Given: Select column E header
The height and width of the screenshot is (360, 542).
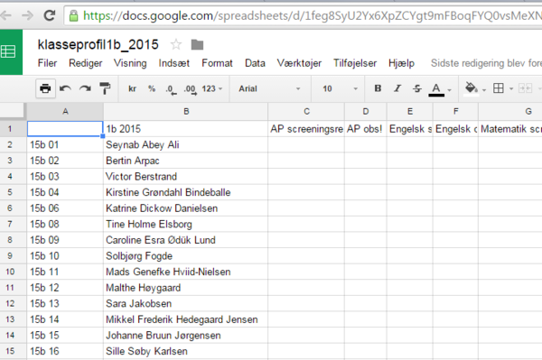Looking at the screenshot, I should tap(409, 112).
